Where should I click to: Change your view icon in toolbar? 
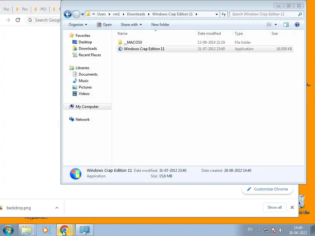coord(269,25)
